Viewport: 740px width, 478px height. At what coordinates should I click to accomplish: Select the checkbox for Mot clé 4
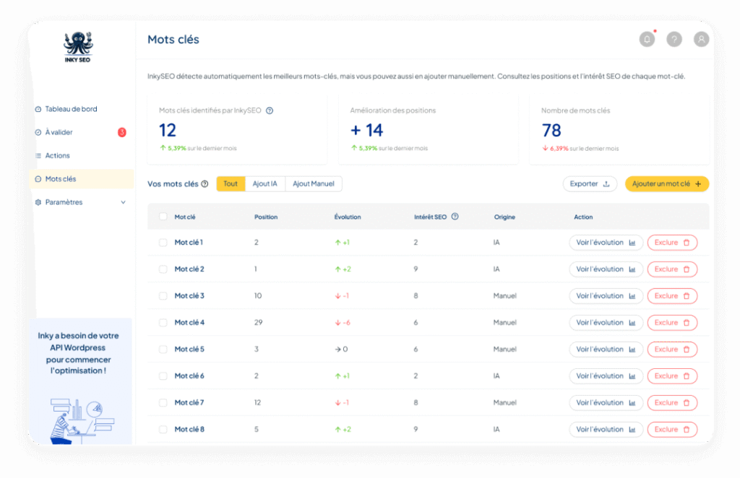[163, 323]
